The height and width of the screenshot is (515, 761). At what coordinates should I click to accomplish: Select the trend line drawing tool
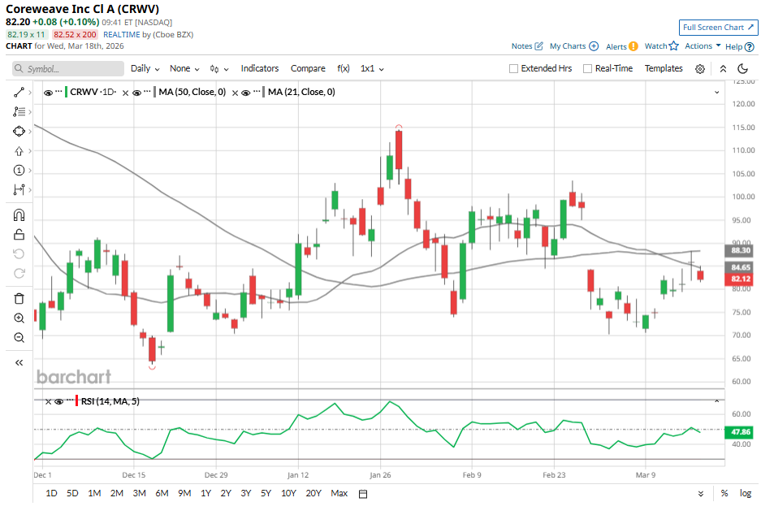click(x=19, y=93)
